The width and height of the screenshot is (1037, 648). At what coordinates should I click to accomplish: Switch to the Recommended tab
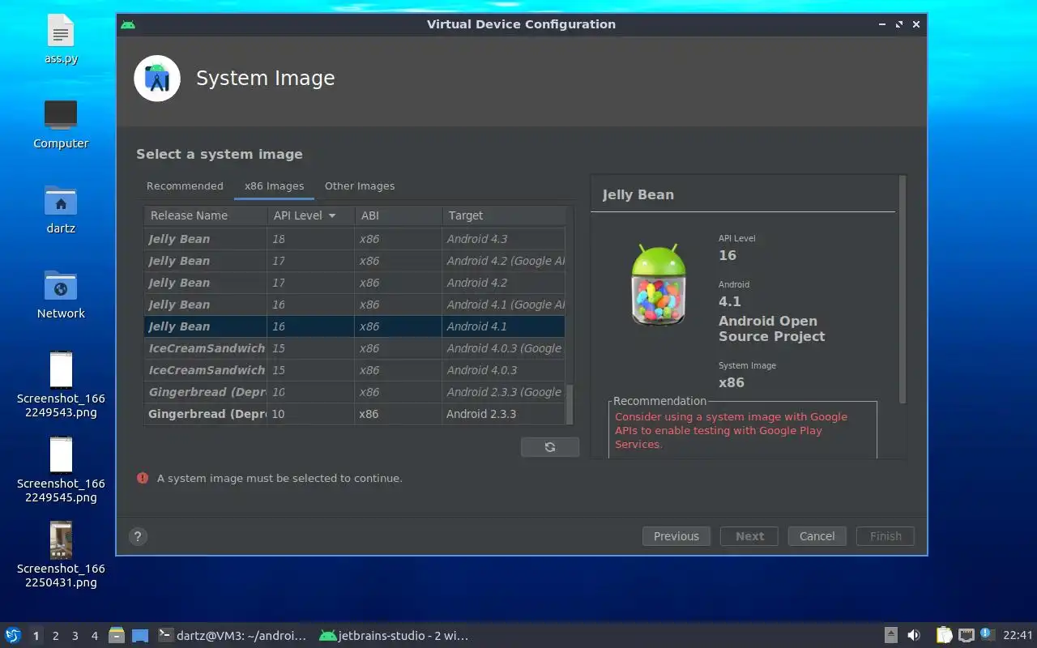pos(185,185)
